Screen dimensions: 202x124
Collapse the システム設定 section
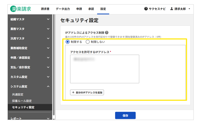click(48, 86)
